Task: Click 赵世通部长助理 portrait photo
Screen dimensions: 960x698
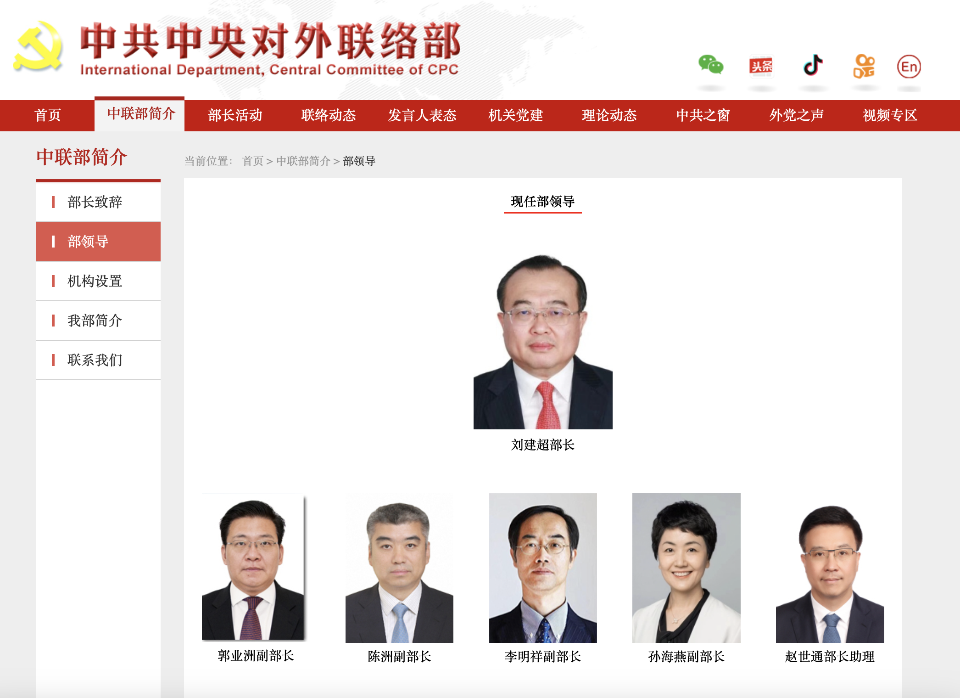Action: click(x=830, y=568)
